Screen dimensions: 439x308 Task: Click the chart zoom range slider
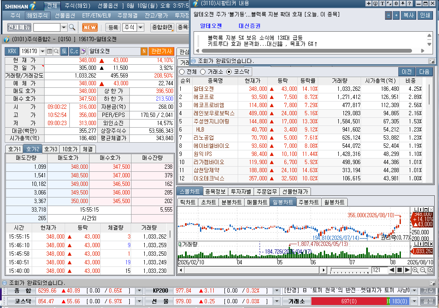349,270
